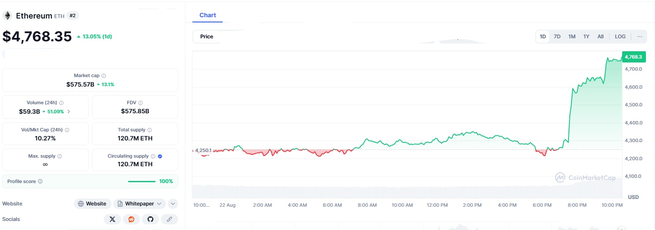
Task: Click the #2 rank badge
Action: [73, 16]
